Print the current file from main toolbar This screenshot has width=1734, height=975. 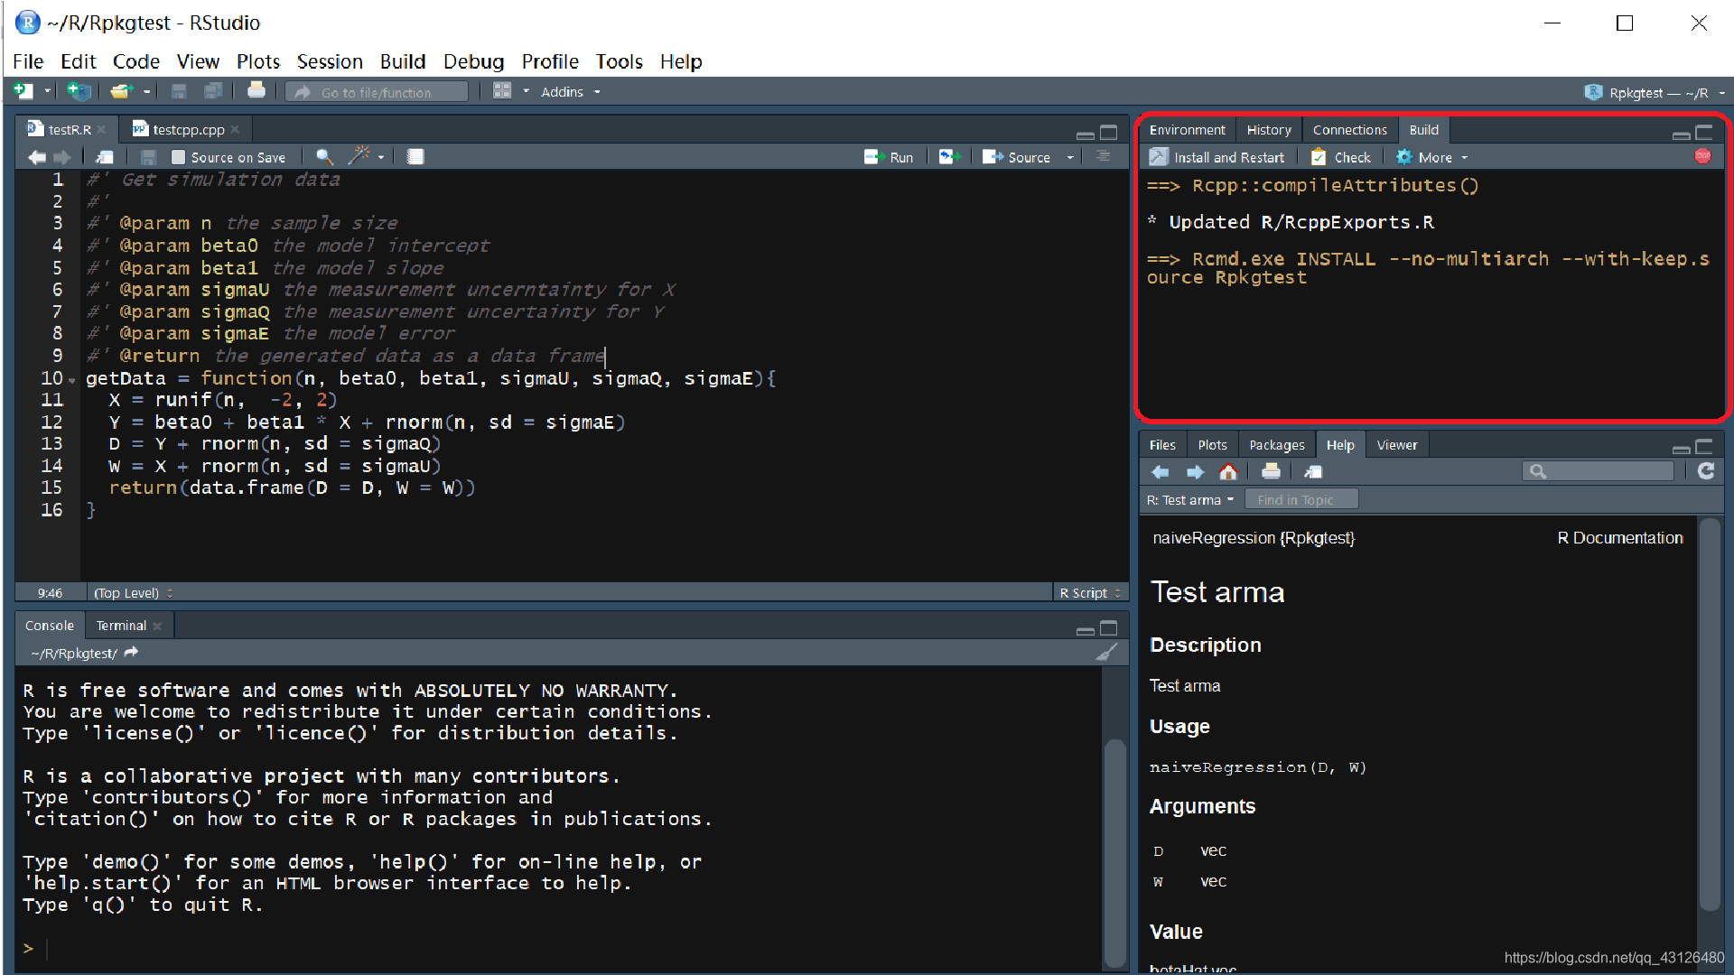click(x=256, y=90)
